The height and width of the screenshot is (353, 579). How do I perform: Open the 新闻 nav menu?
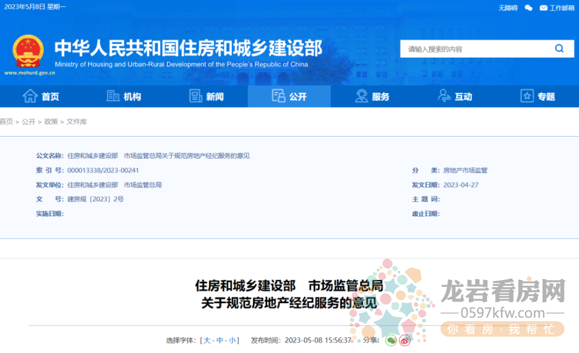pyautogui.click(x=207, y=97)
